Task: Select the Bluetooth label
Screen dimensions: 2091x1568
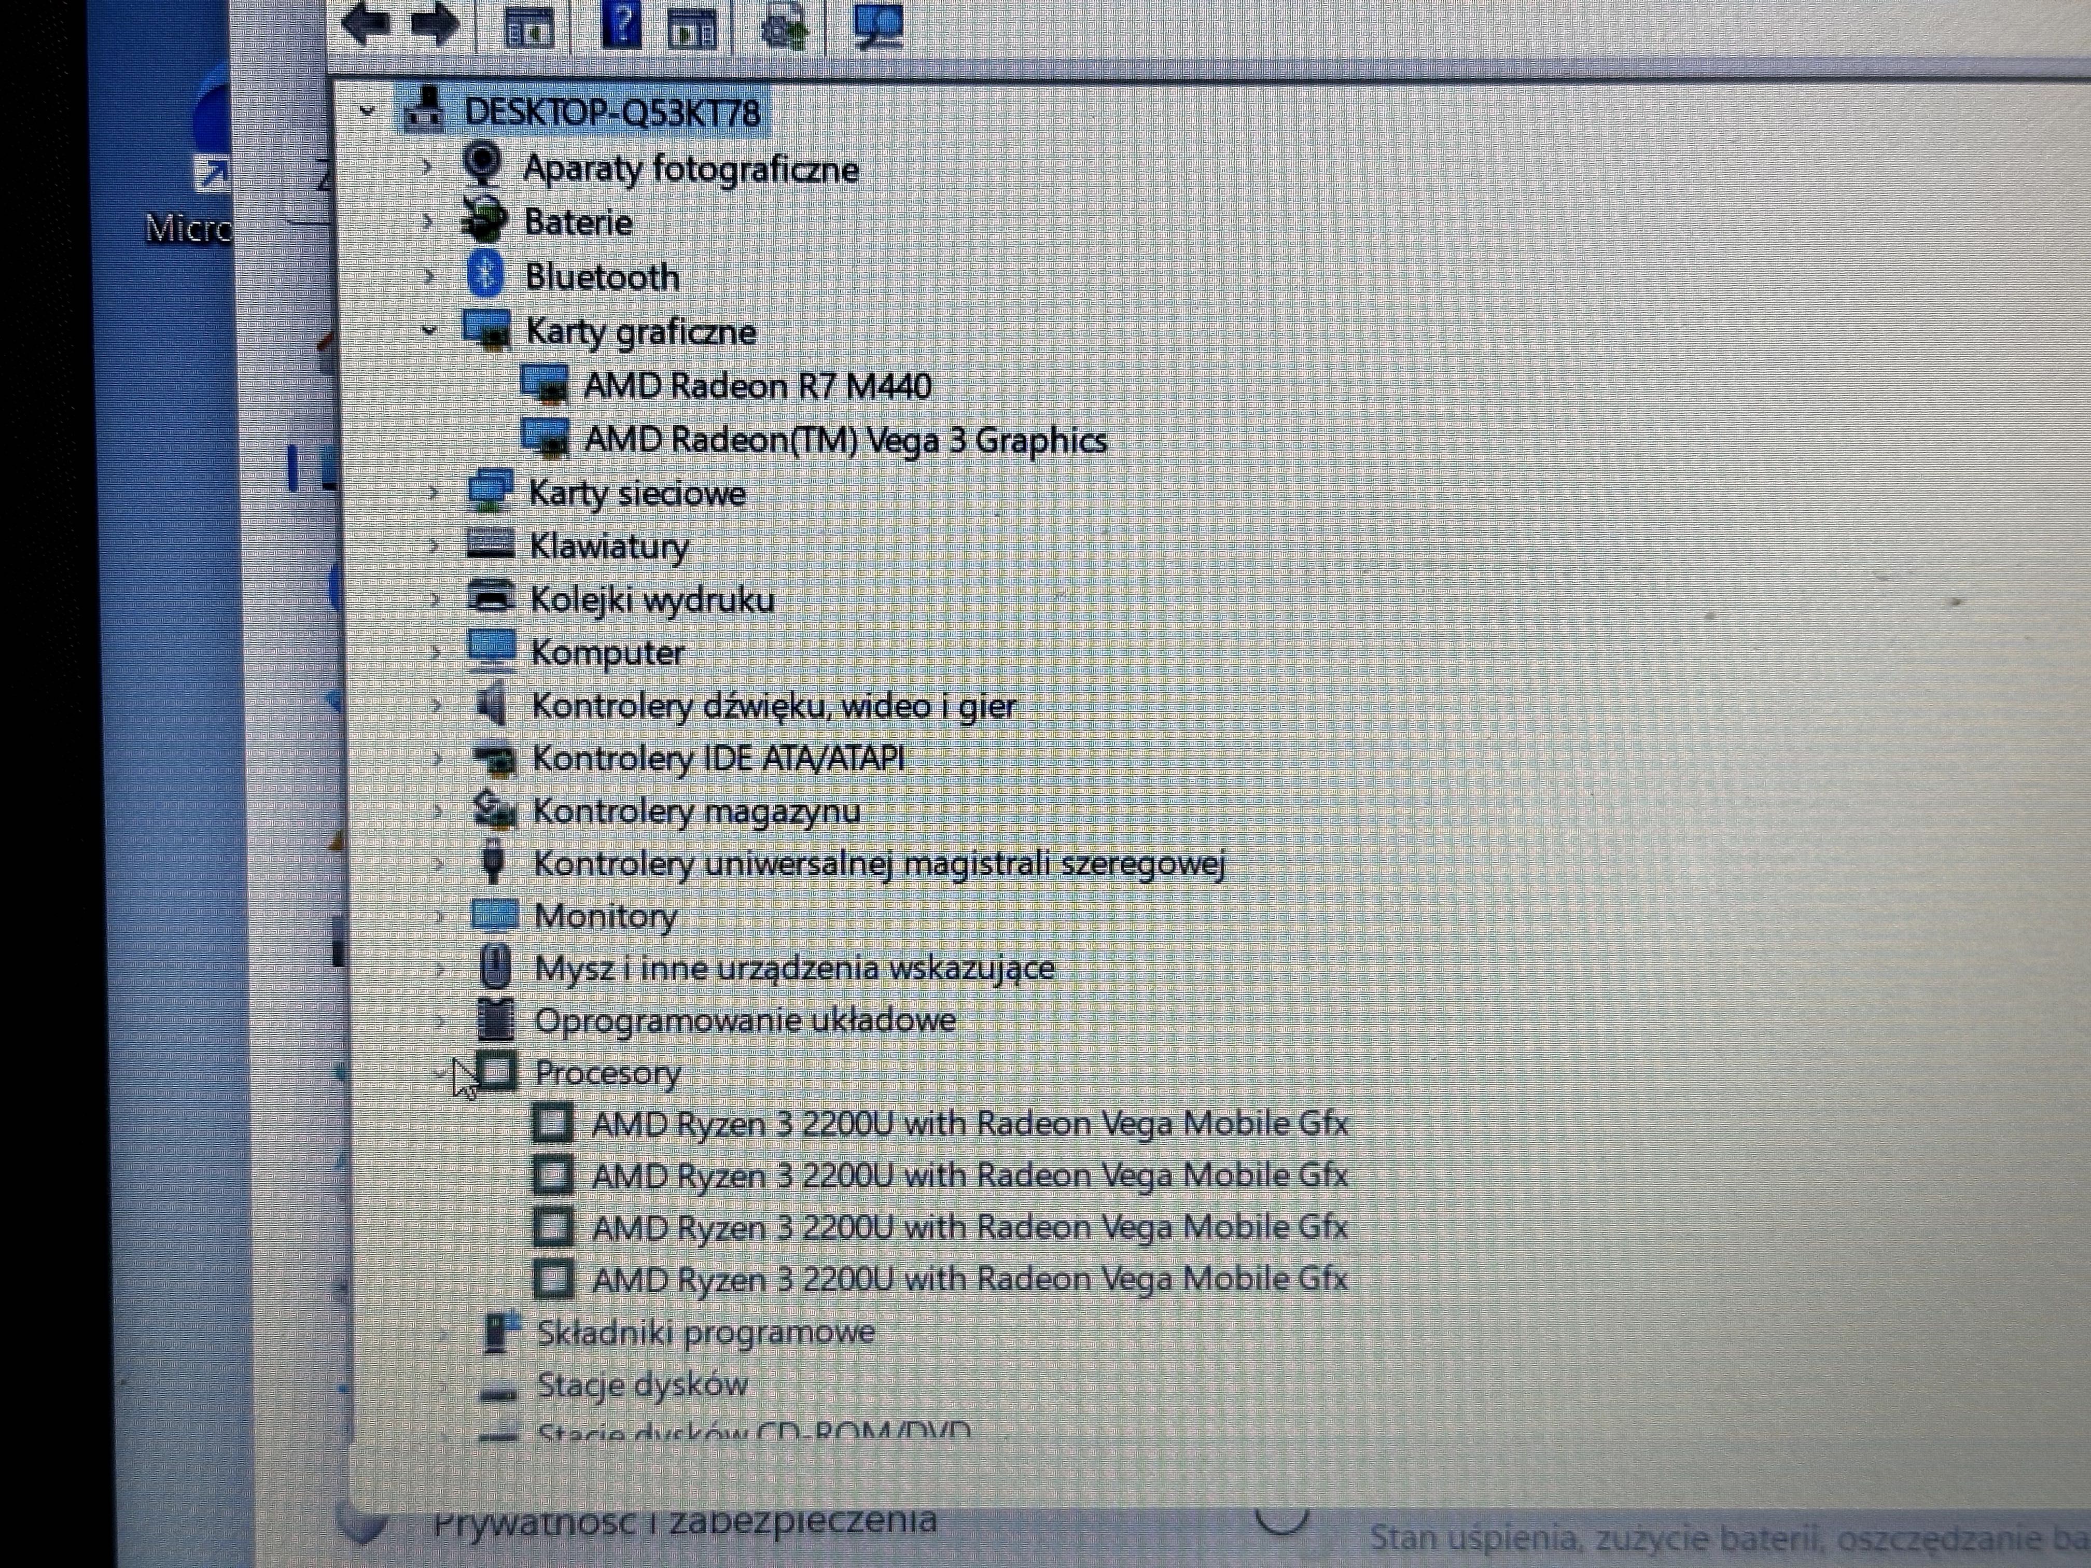Action: point(602,277)
